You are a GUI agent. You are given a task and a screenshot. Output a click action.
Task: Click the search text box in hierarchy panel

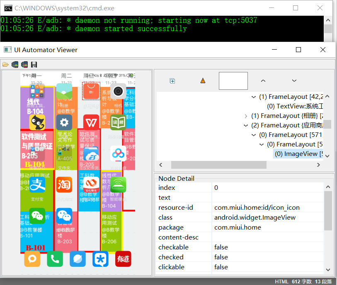tap(233, 81)
